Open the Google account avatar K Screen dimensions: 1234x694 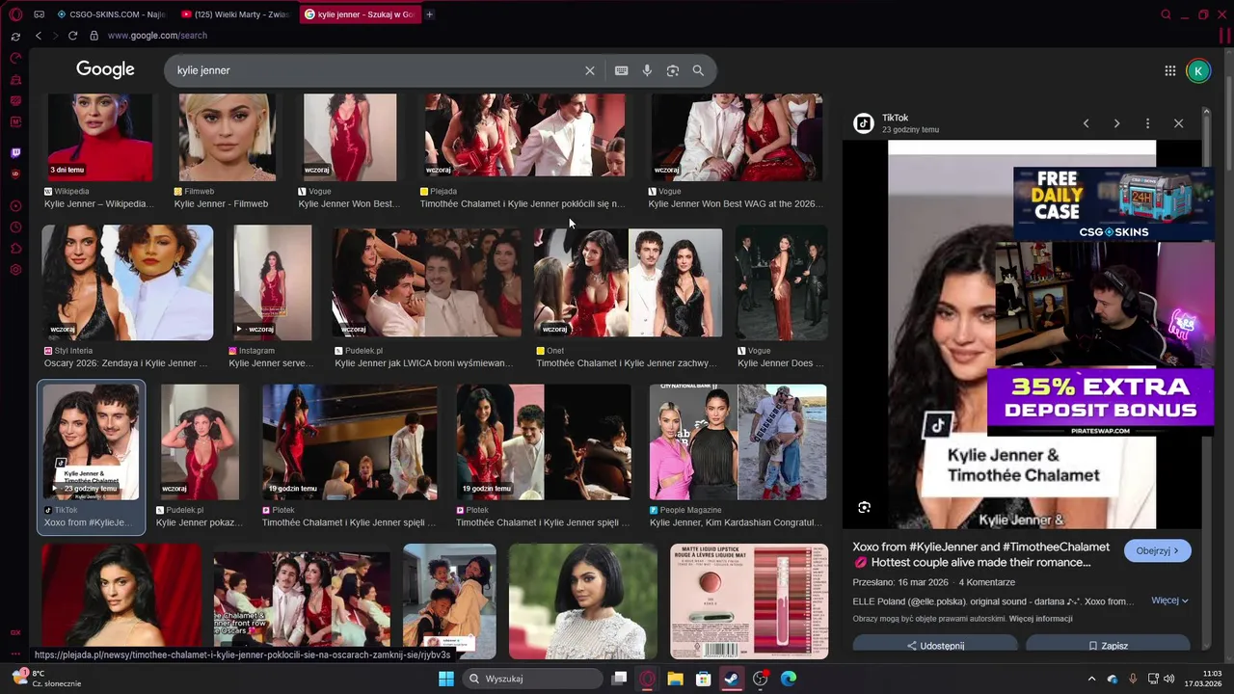1197,70
